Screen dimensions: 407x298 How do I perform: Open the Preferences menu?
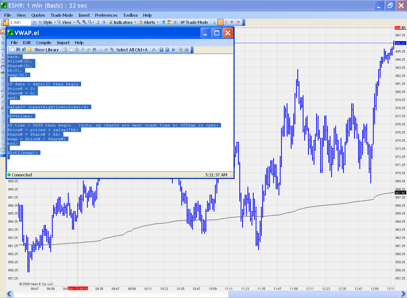pos(106,15)
